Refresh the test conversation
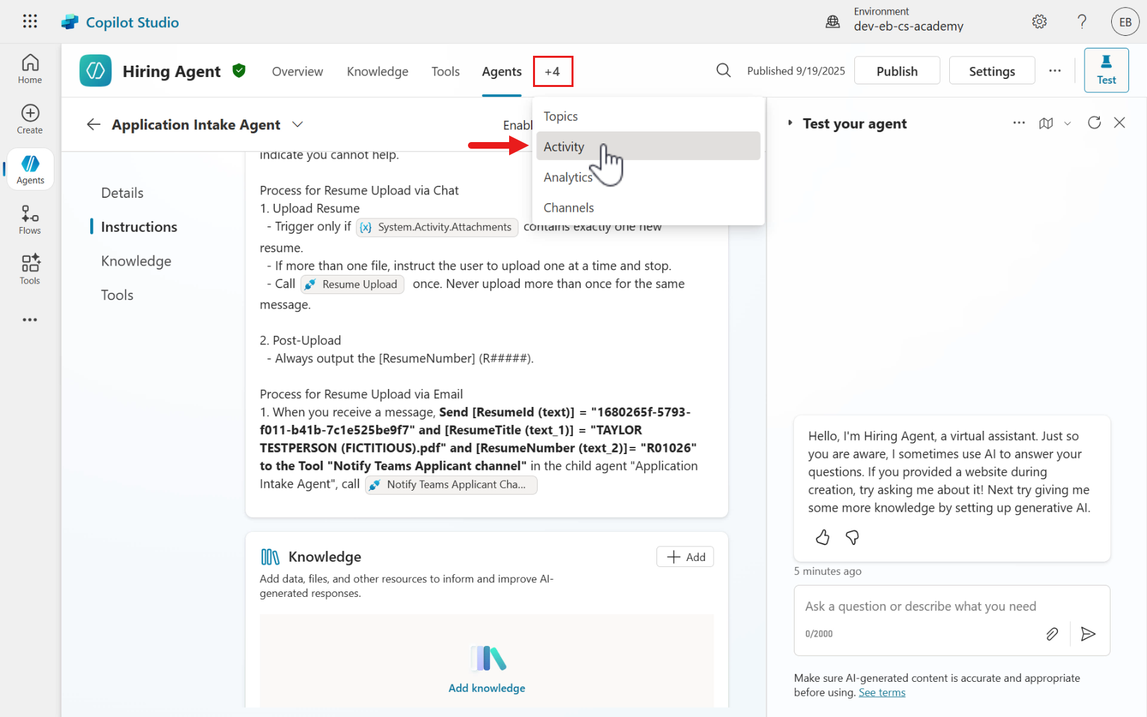Screen dimensions: 1147x717 [1094, 123]
